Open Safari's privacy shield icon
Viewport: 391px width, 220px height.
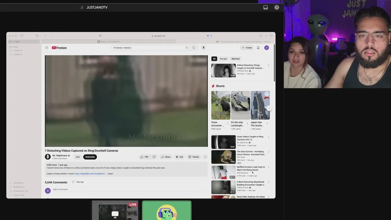[100, 36]
